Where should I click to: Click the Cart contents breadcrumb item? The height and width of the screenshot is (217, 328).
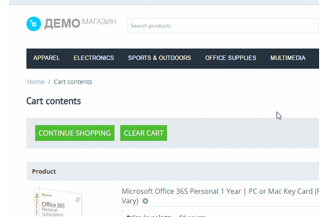pos(73,82)
